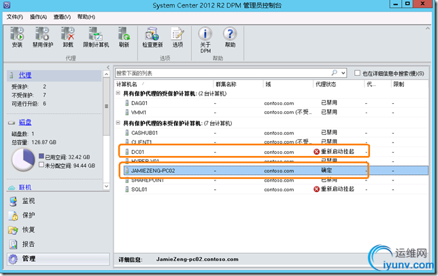The height and width of the screenshot is (276, 438).
Task: Click the disk icon next to 磁盘
Action: click(12, 123)
